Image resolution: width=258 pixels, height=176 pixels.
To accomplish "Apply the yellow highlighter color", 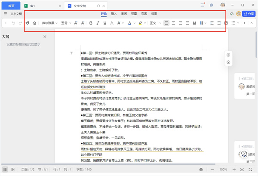I will [x=140, y=23].
